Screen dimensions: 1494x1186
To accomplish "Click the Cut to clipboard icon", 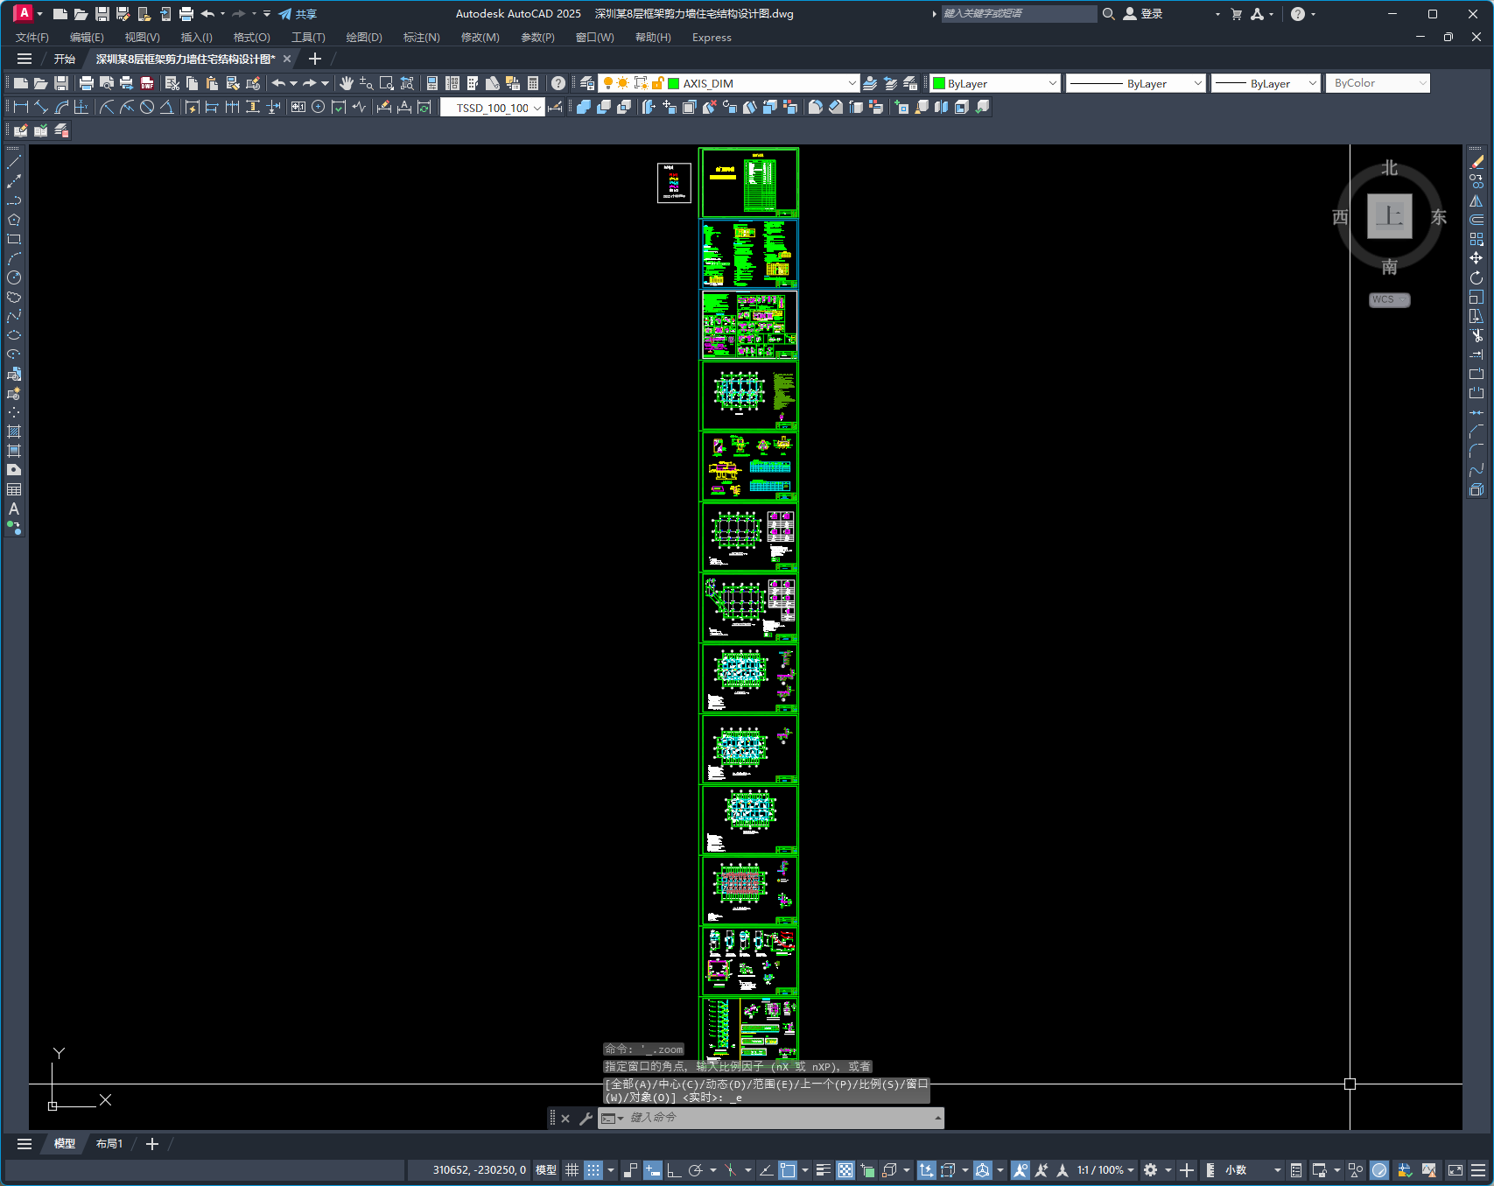I will pyautogui.click(x=172, y=83).
